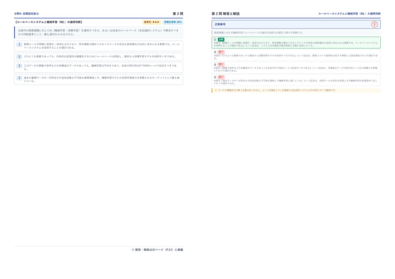Click the footer note 解答・解説は次ページ（P.13）に掲載
Viewport: 395px width, 279px height.
click(x=157, y=250)
